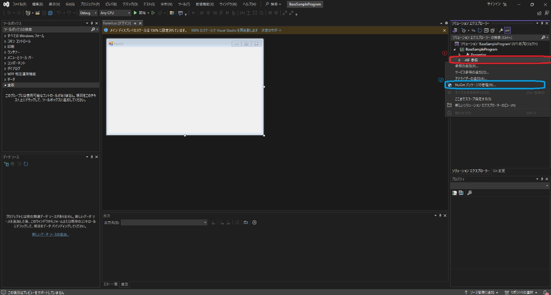Screen dimensions: 551x295
Task: Click the 新しいデータ ソースの追加 link
Action: point(50,235)
